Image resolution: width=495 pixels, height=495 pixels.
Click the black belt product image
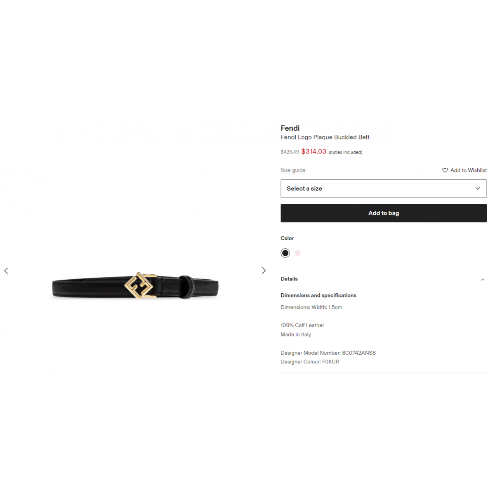coord(135,286)
